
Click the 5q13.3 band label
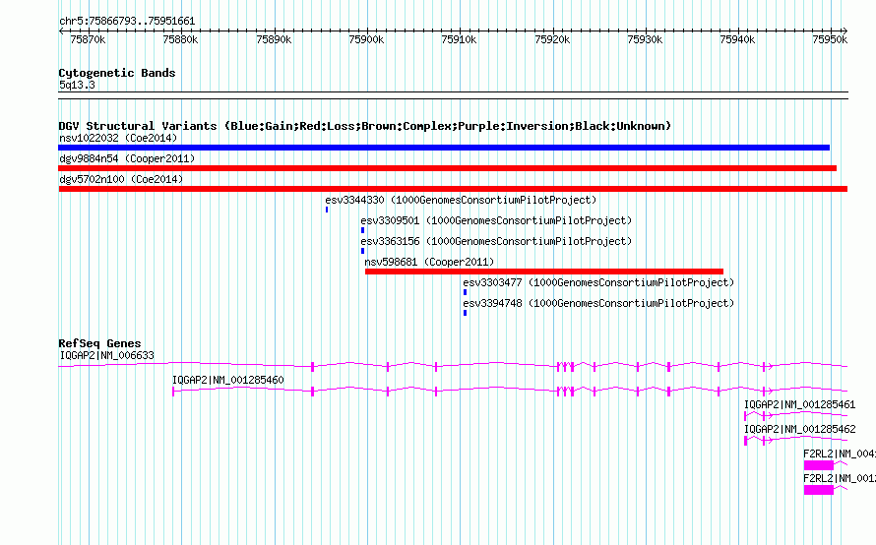point(77,85)
